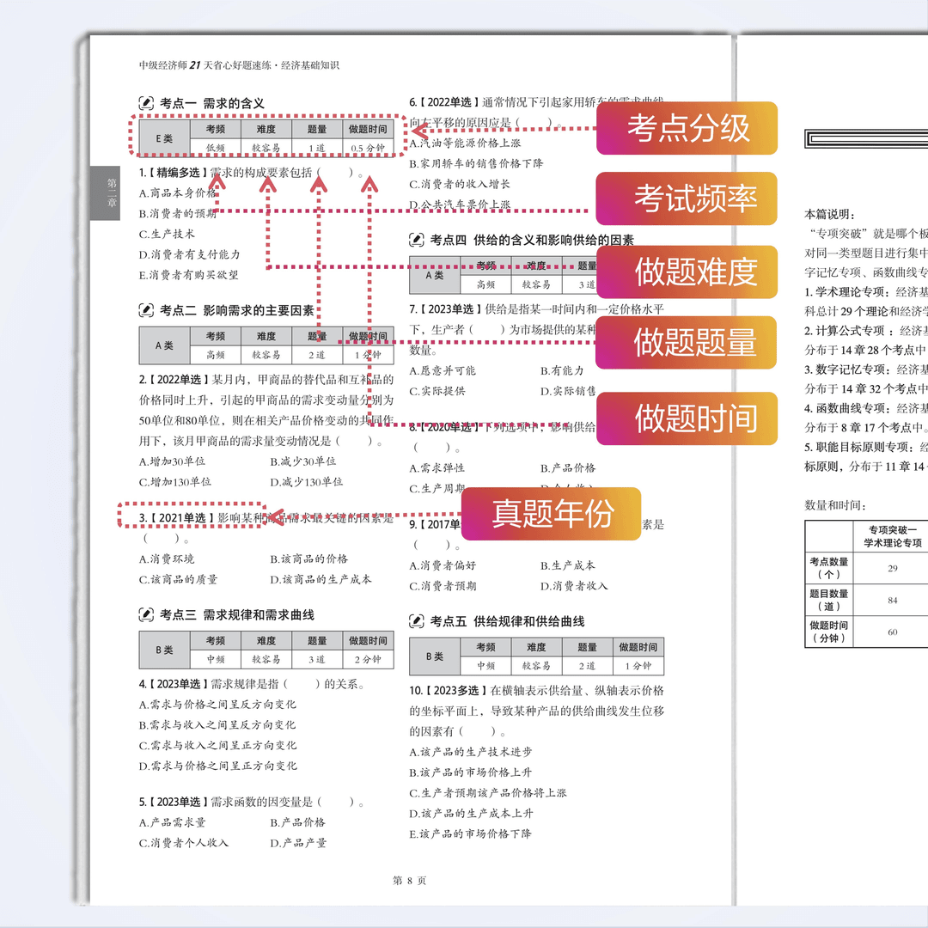Choose option C.生产周期

pyautogui.click(x=437, y=489)
